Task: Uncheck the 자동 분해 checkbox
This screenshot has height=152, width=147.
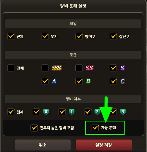Action: pyautogui.click(x=95, y=128)
